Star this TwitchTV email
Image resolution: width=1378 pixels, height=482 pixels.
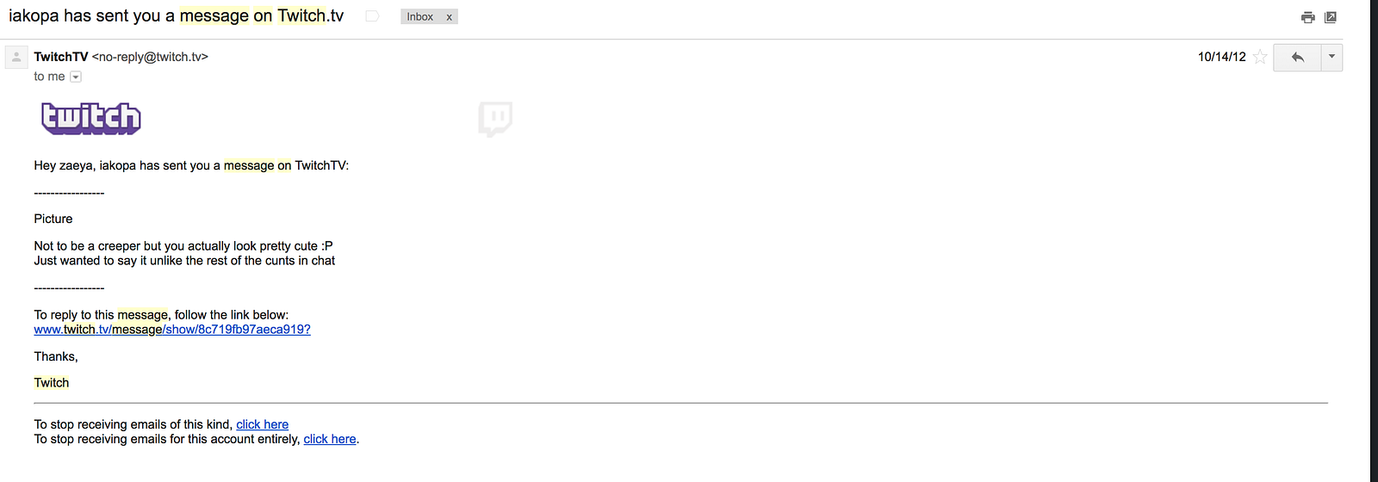(1260, 57)
